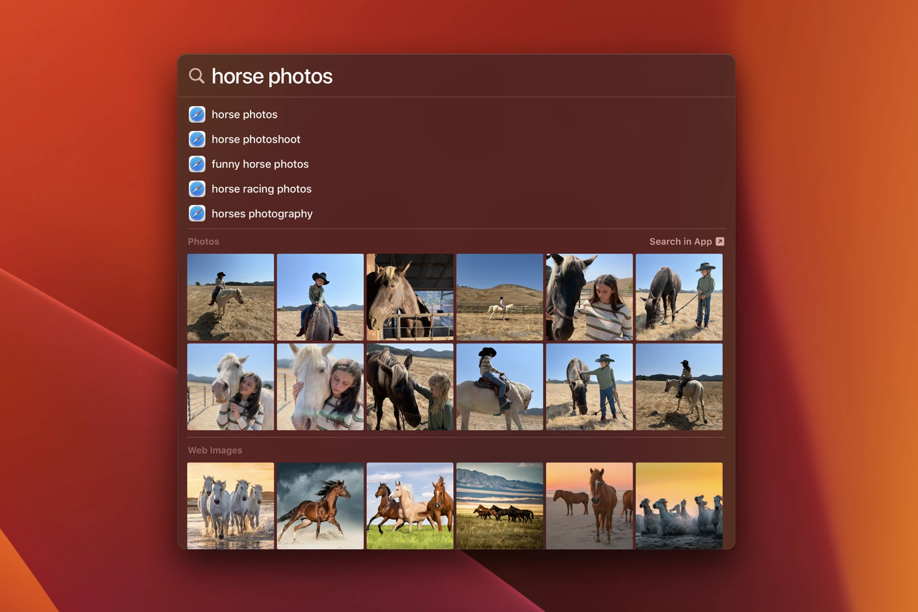Open web image of three horses running on green grass
The width and height of the screenshot is (918, 612).
[x=410, y=505]
